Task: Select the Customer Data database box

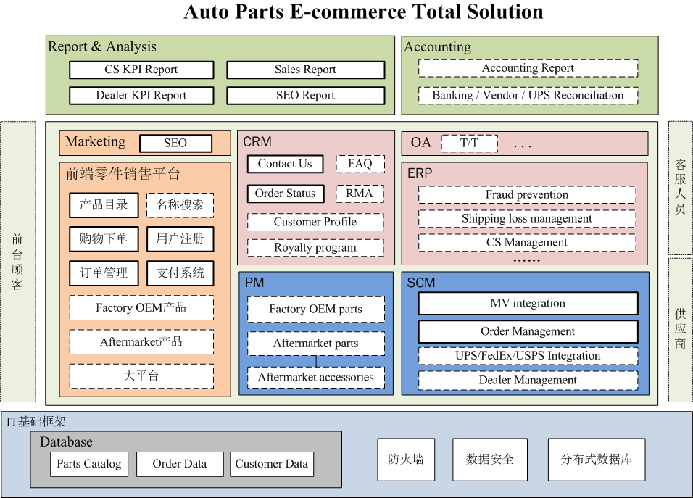Action: (272, 465)
